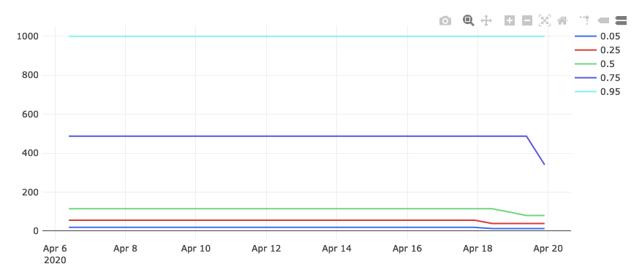Click the Apr 18 x-axis label

[x=477, y=248]
